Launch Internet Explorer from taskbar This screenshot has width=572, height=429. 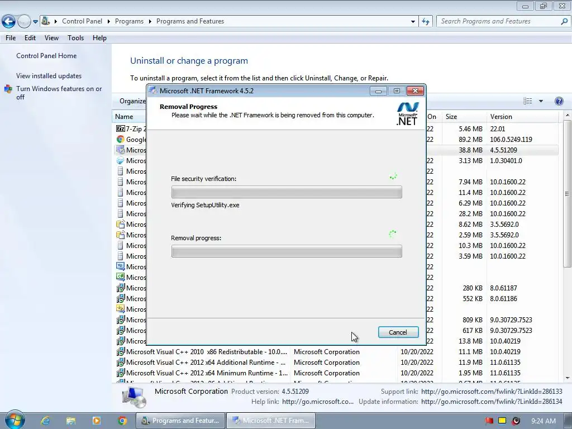[45, 421]
